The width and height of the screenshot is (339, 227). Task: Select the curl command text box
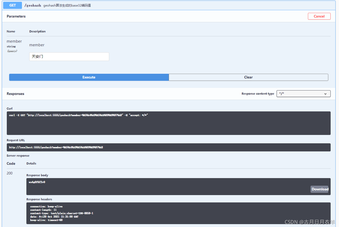coord(169,123)
